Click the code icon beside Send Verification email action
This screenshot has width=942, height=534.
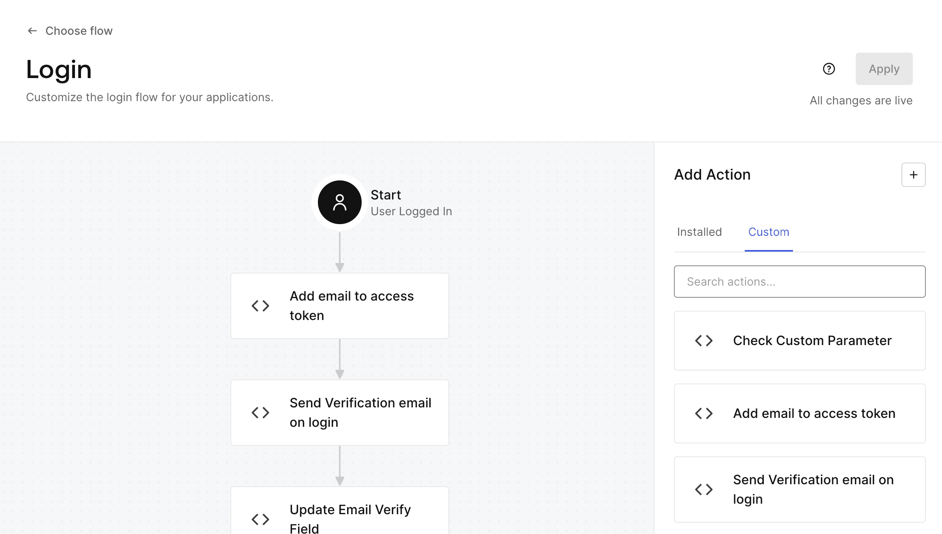[x=703, y=489]
